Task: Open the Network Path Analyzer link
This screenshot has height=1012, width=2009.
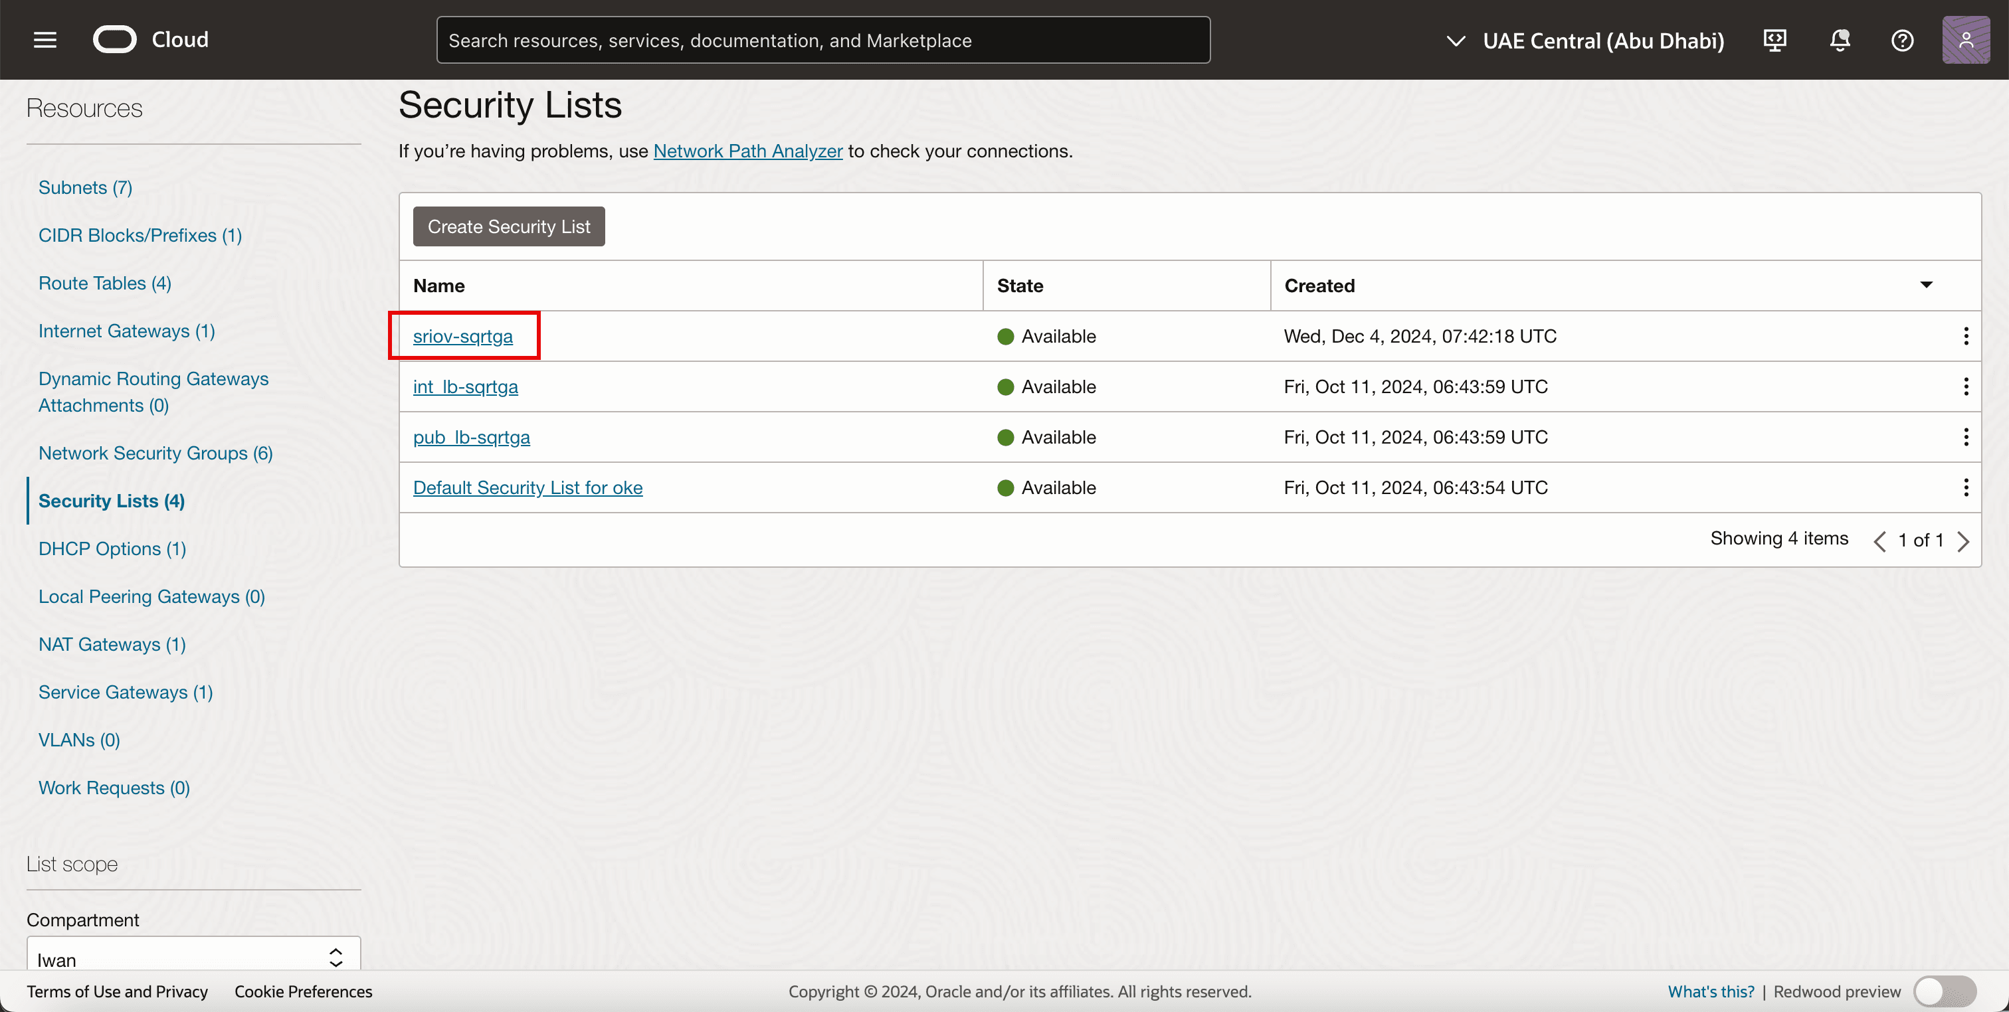Action: [x=747, y=151]
